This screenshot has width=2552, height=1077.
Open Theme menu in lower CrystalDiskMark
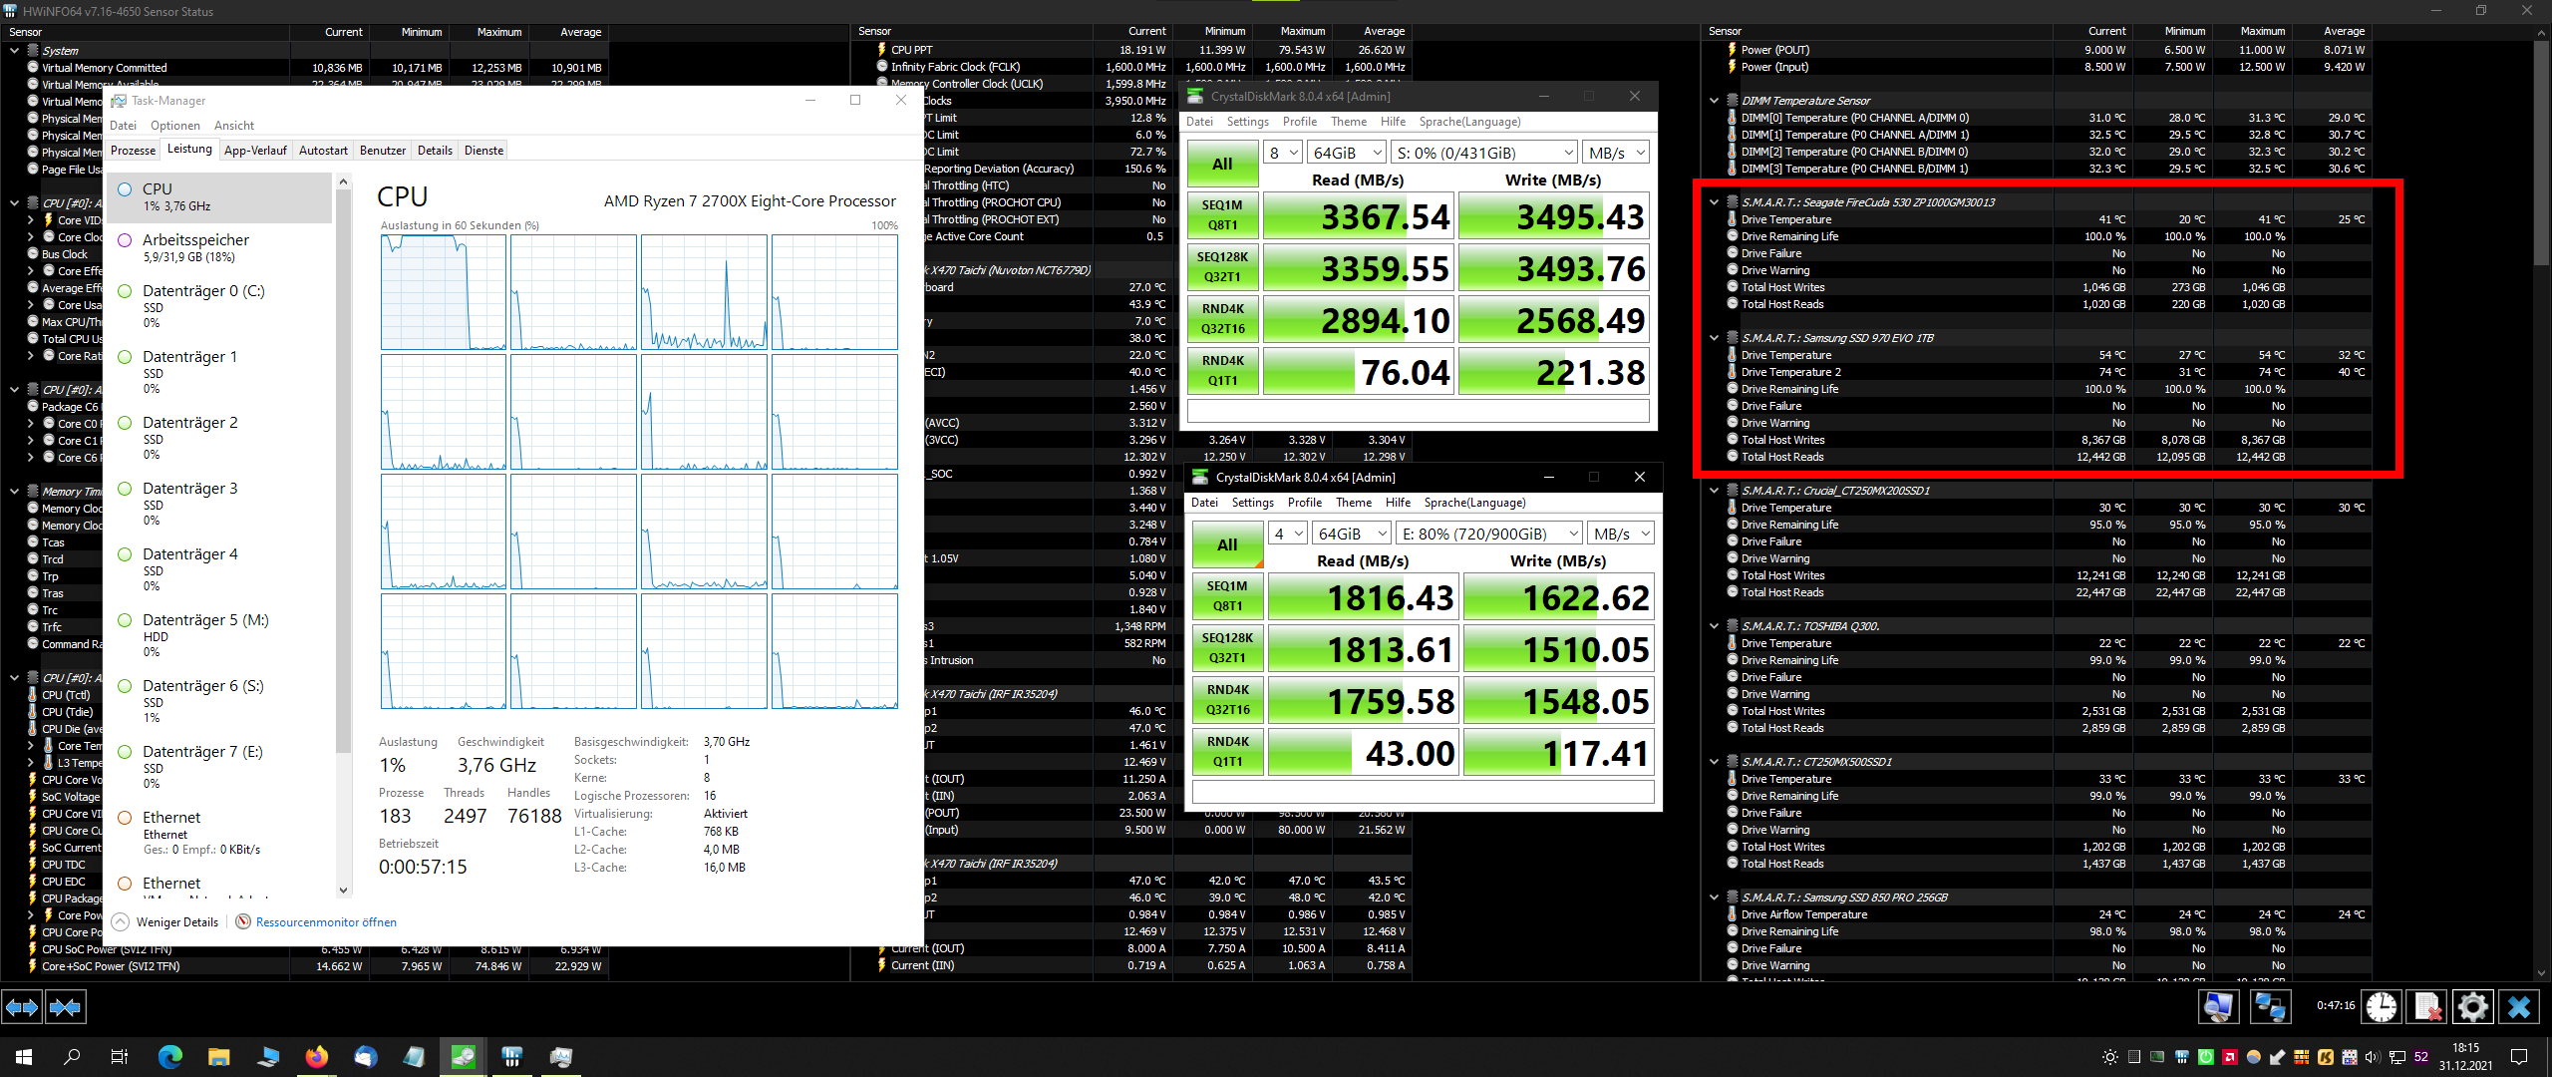point(1353,503)
